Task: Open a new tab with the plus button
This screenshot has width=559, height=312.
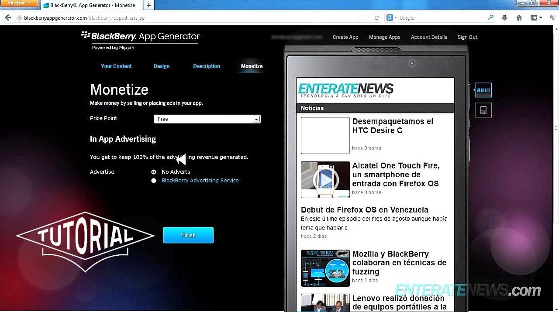Action: point(149,5)
